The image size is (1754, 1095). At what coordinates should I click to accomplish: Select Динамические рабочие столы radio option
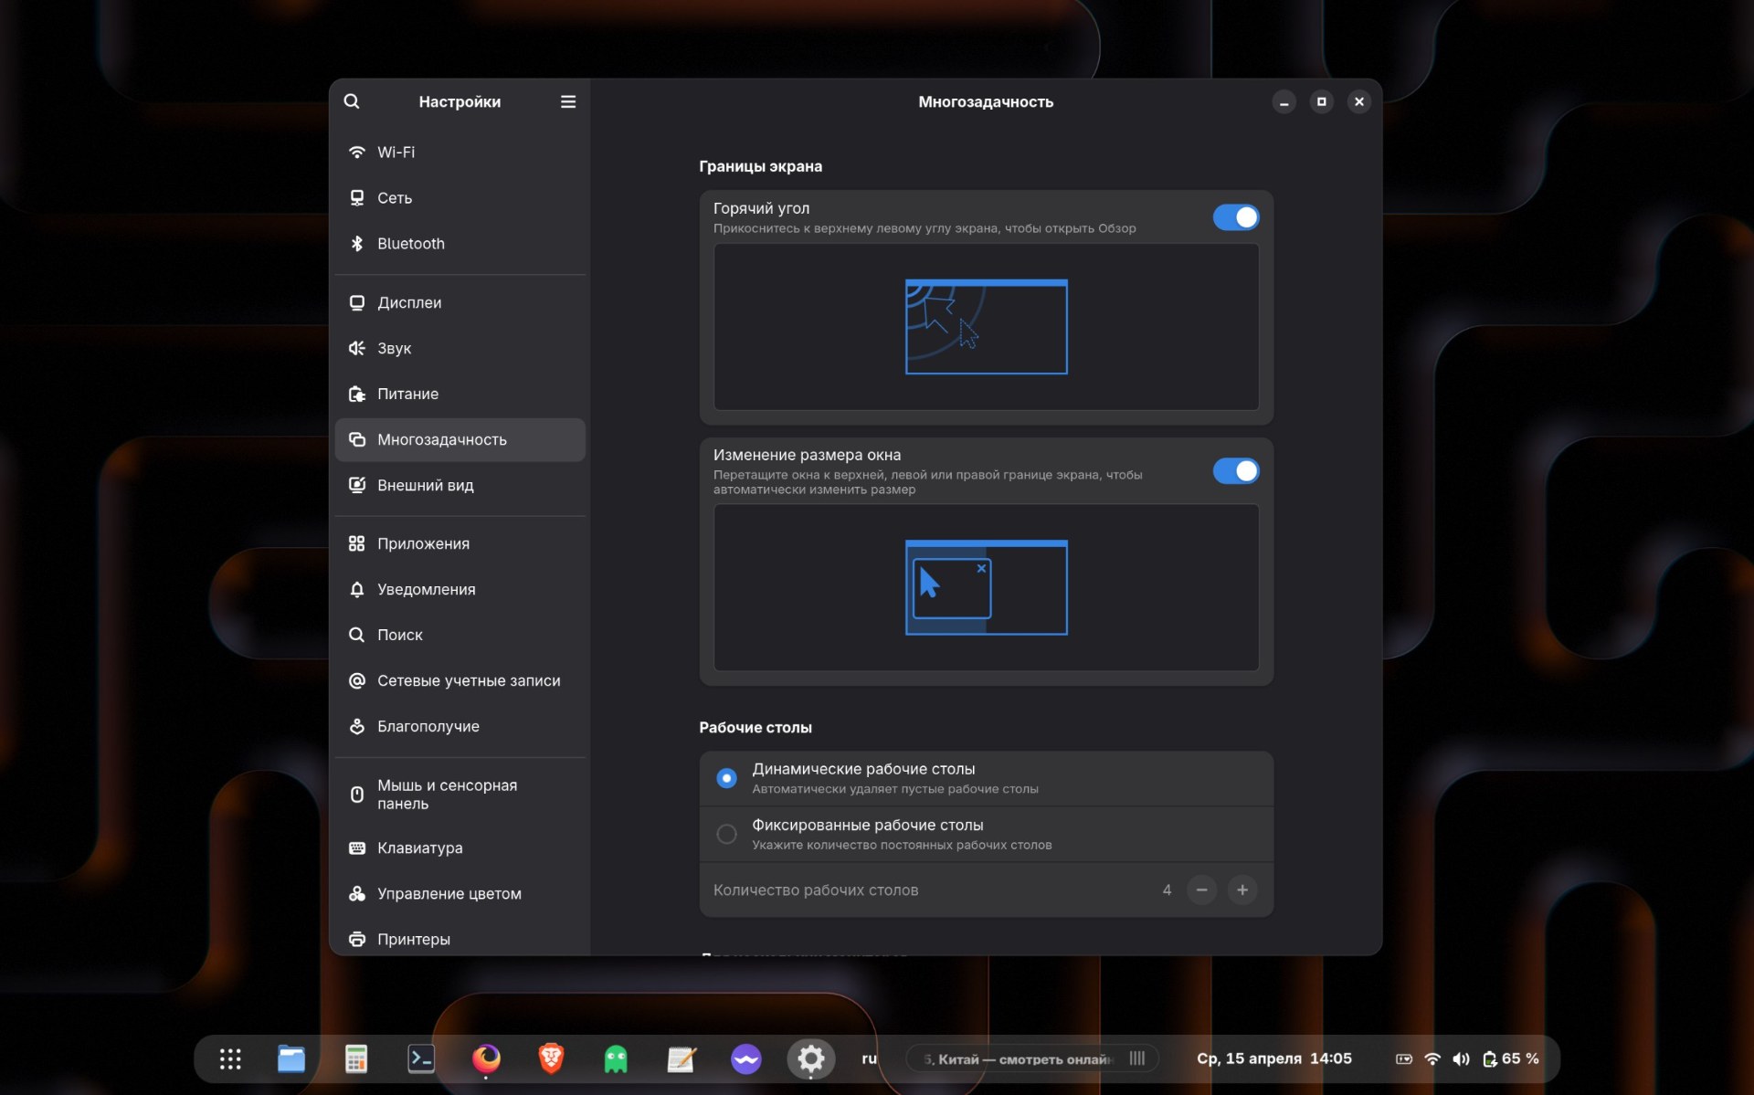tap(726, 778)
